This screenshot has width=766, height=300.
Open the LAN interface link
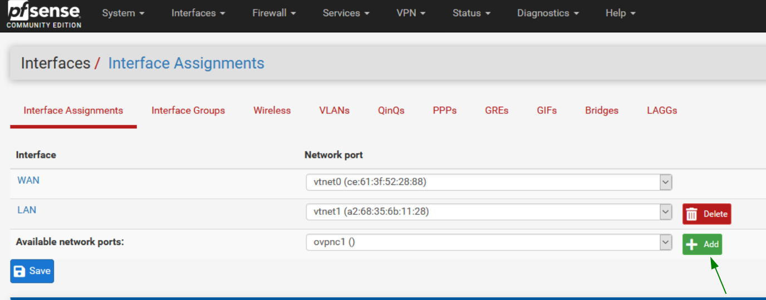(27, 210)
